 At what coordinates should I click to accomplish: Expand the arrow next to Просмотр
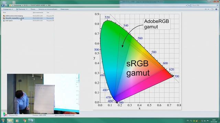pos(27,9)
